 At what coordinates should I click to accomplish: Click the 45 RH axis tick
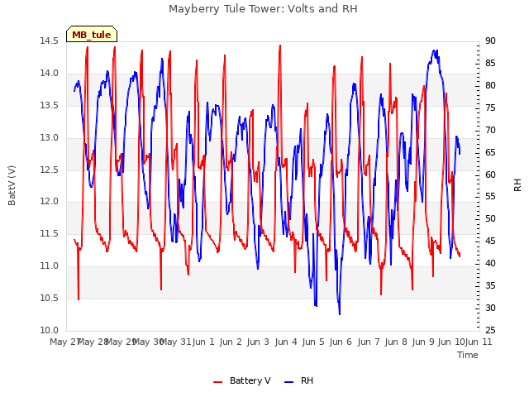tap(490, 241)
